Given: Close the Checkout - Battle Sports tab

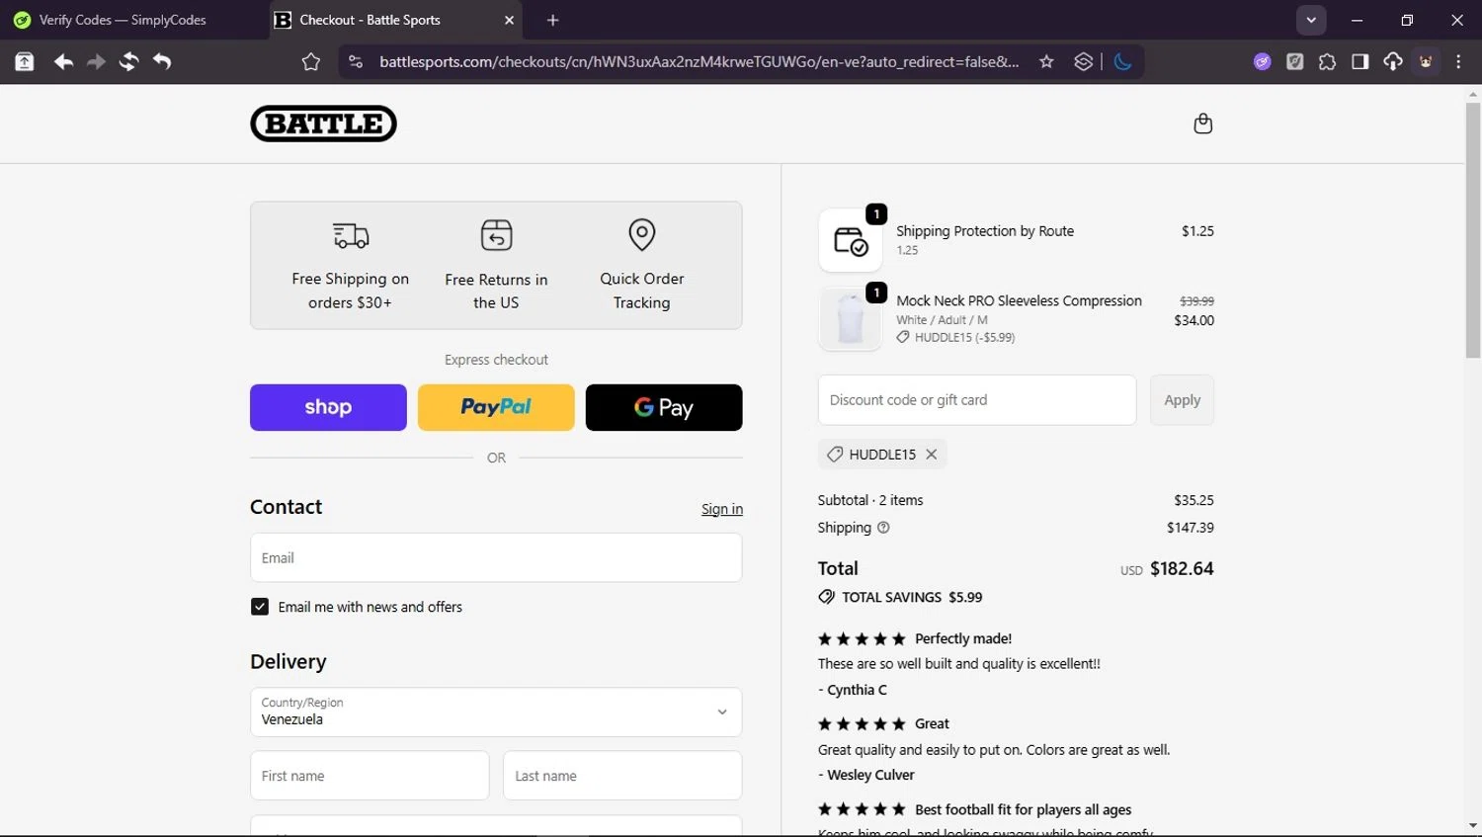Looking at the screenshot, I should (509, 20).
